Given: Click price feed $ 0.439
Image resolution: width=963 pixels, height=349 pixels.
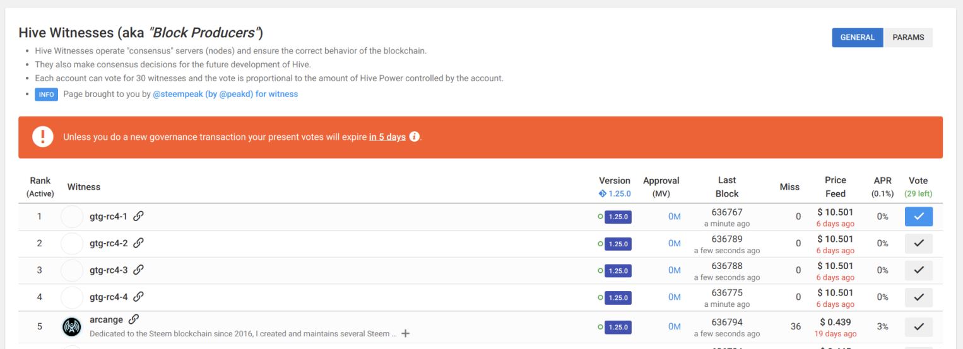Looking at the screenshot, I should point(836,322).
